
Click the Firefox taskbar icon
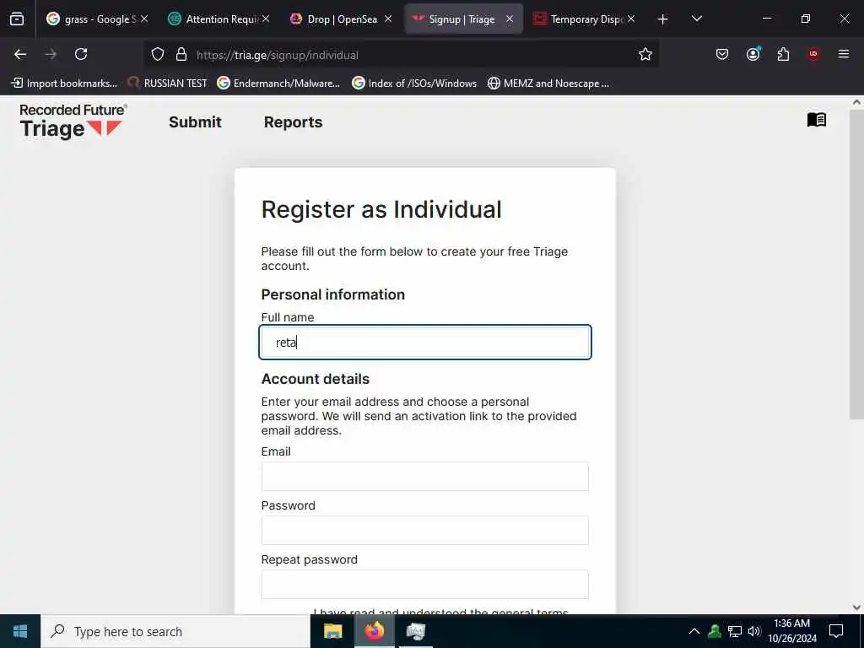pyautogui.click(x=374, y=631)
